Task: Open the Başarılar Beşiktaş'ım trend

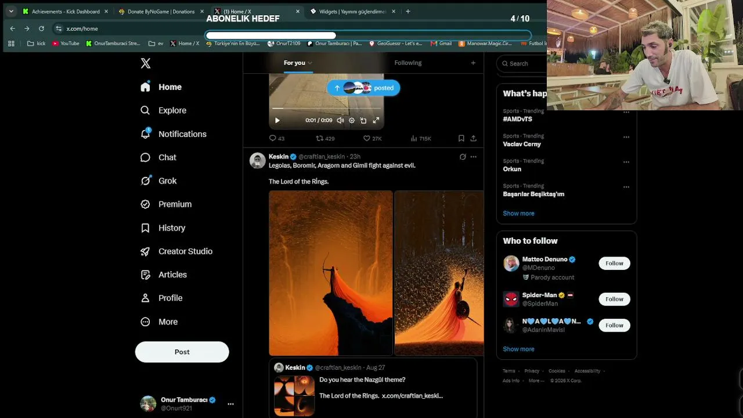Action: coord(533,194)
